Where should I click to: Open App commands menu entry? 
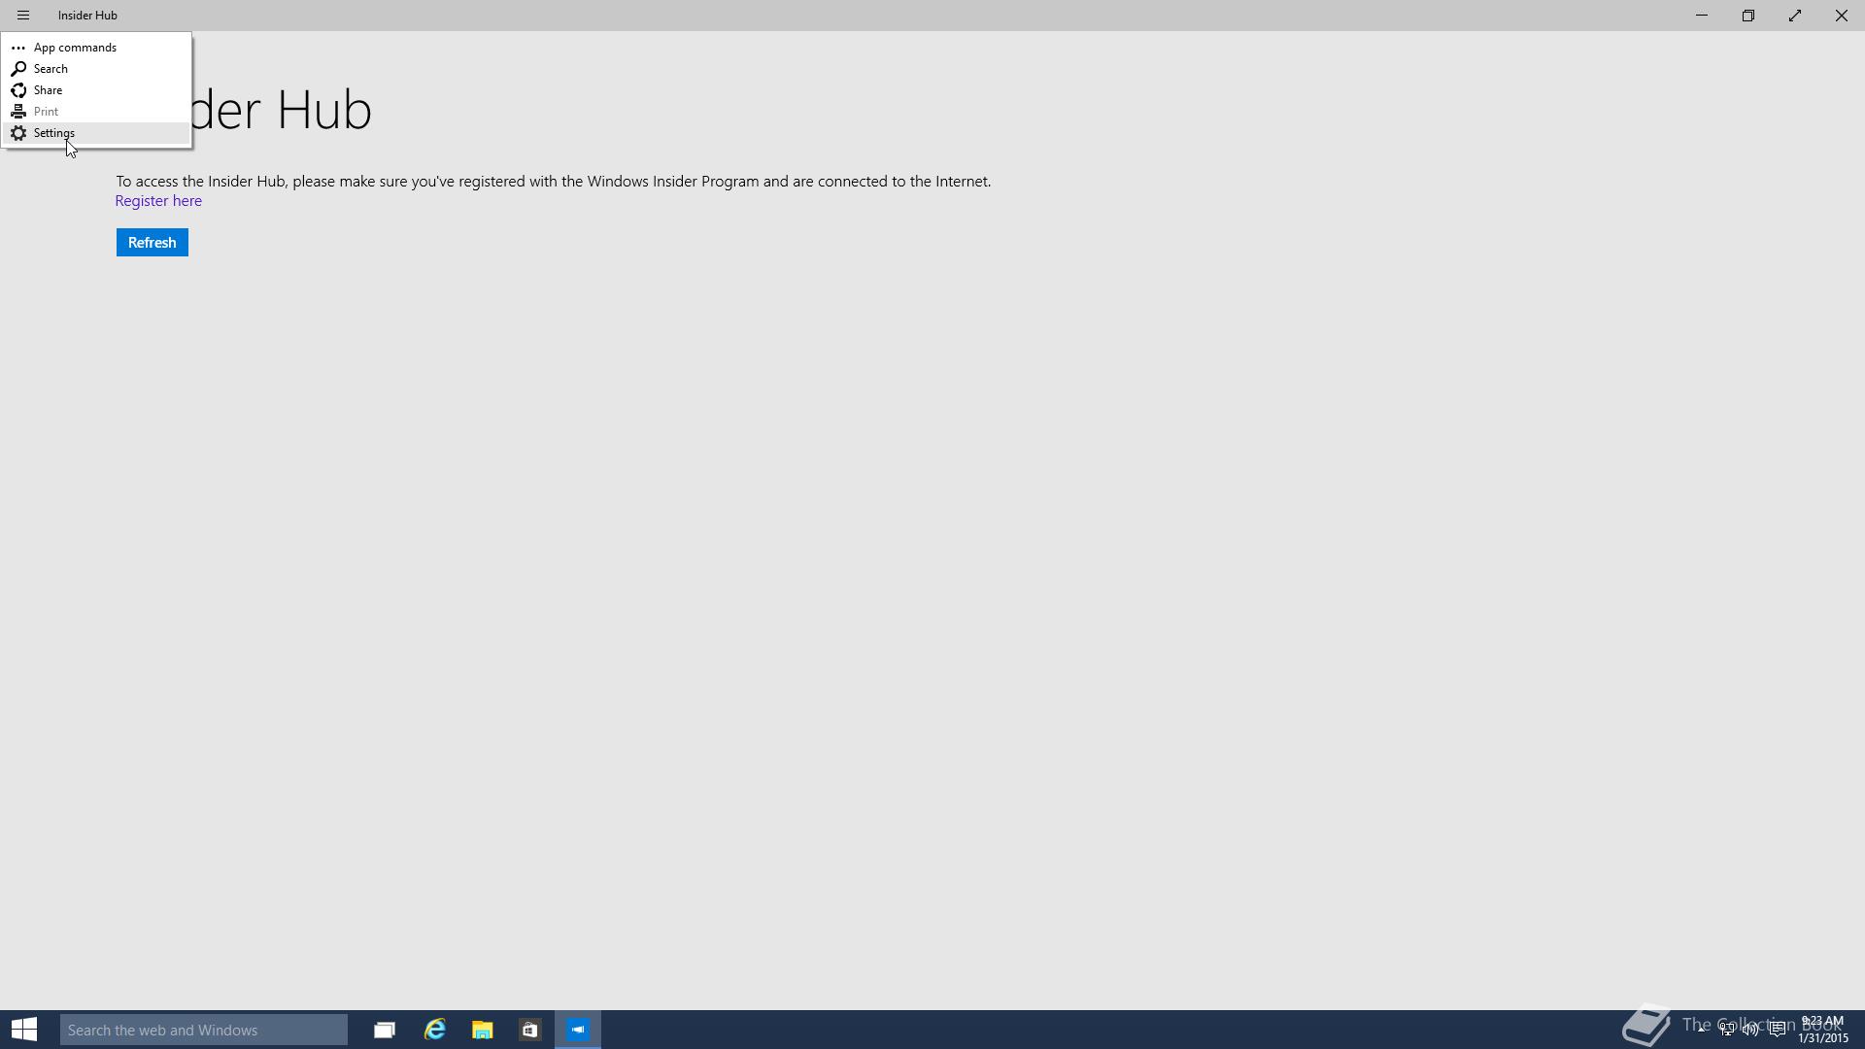coord(96,48)
